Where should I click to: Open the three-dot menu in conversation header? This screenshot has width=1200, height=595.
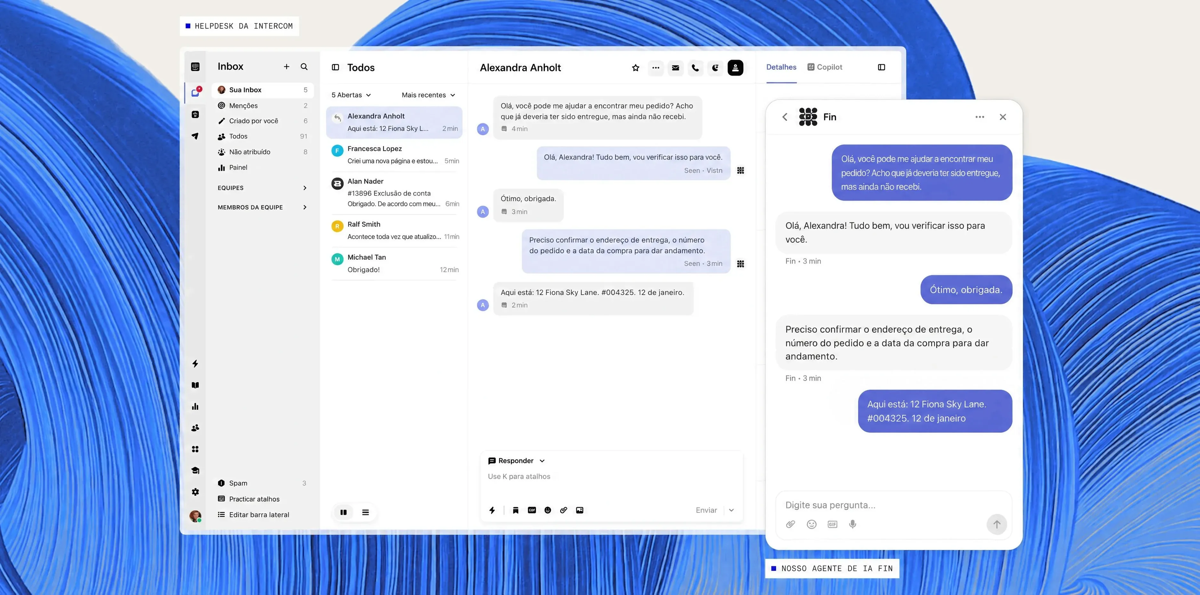(x=655, y=67)
